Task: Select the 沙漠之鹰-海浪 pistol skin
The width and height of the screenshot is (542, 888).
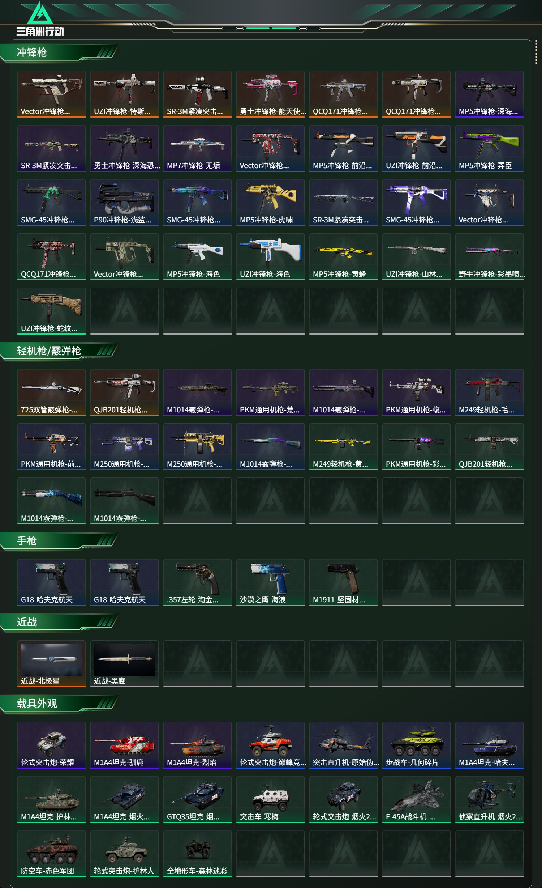Action: (x=270, y=582)
